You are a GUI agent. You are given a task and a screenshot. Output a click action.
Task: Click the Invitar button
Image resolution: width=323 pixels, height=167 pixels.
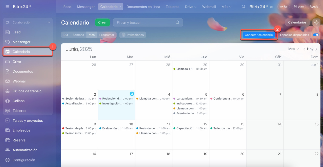[x=284, y=7]
